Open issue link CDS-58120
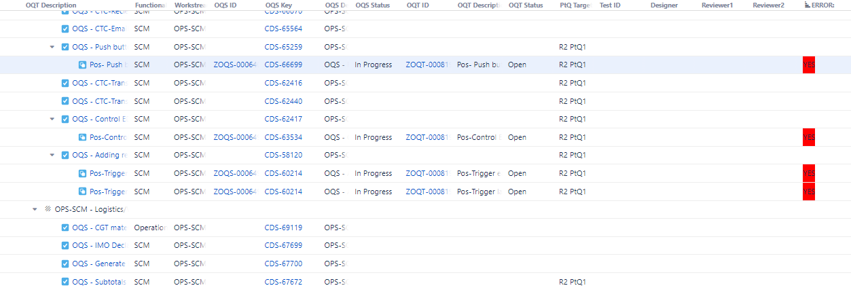The image size is (851, 290). click(283, 155)
